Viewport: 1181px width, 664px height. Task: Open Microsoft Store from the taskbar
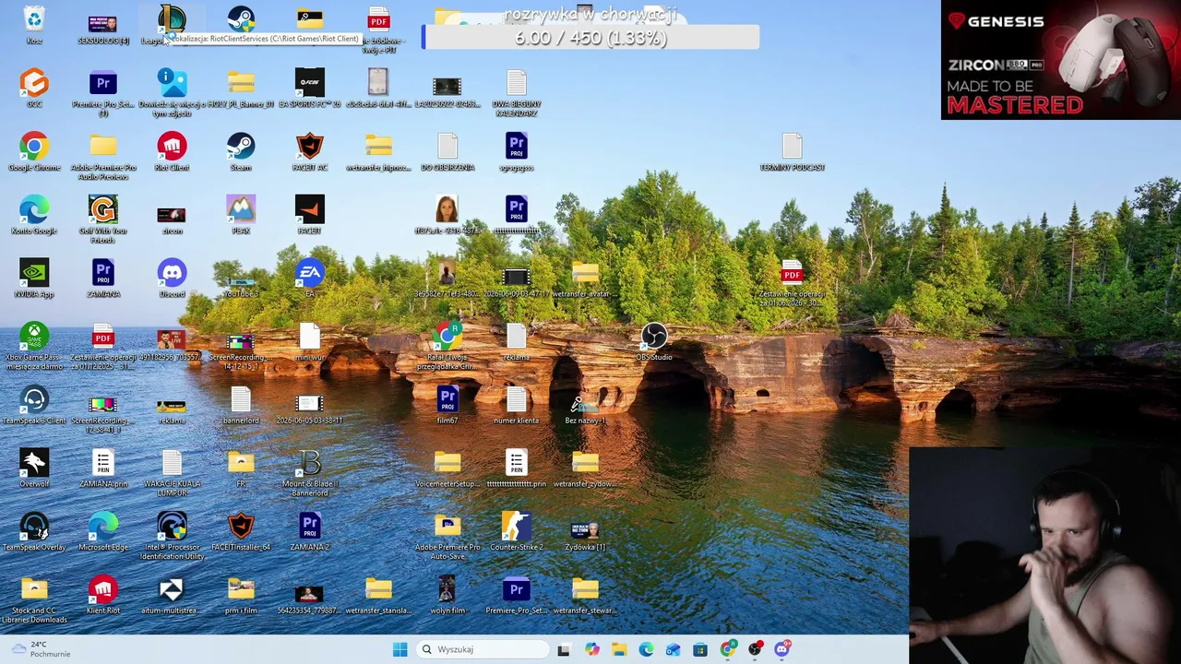[x=700, y=649]
